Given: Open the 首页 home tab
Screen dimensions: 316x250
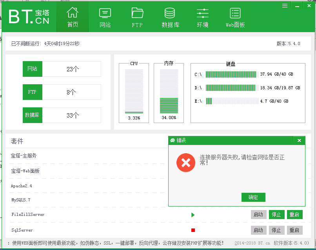Looking at the screenshot, I should [x=73, y=17].
